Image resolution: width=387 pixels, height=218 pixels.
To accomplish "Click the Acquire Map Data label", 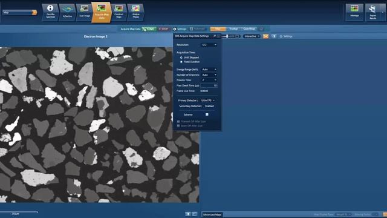I will coord(131,29).
